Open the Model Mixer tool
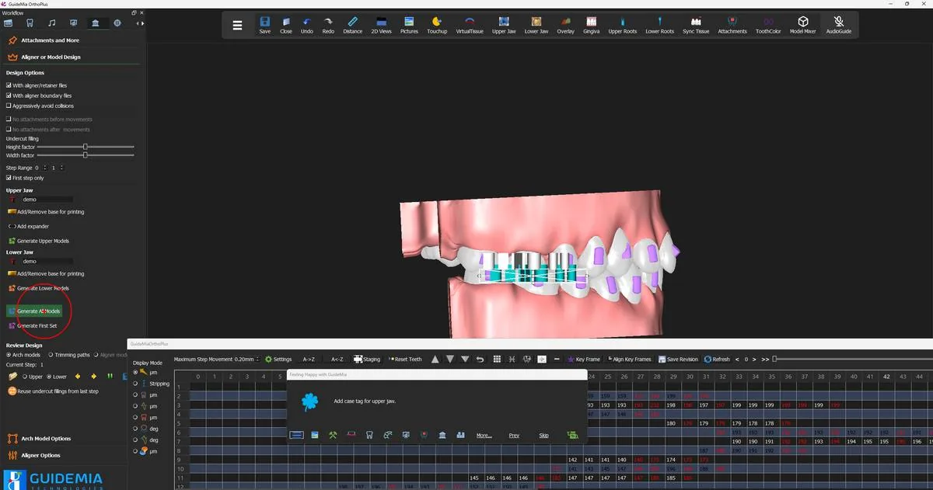 tap(803, 25)
